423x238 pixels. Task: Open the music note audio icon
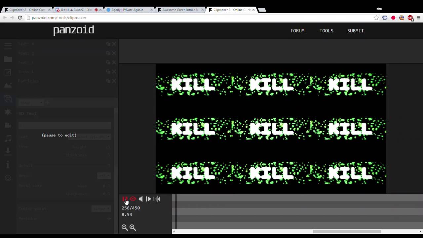[8, 138]
